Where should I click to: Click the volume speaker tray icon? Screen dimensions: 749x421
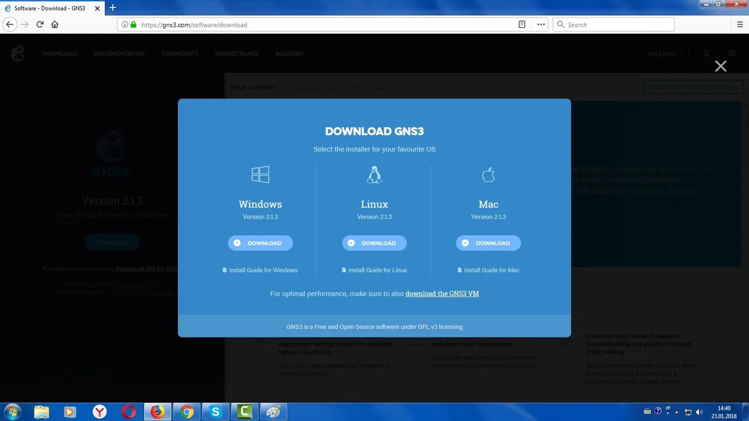tap(699, 412)
